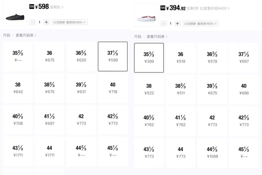Increase quantity for the white shoe
Screen dimensions: 262x175
click(x=177, y=24)
